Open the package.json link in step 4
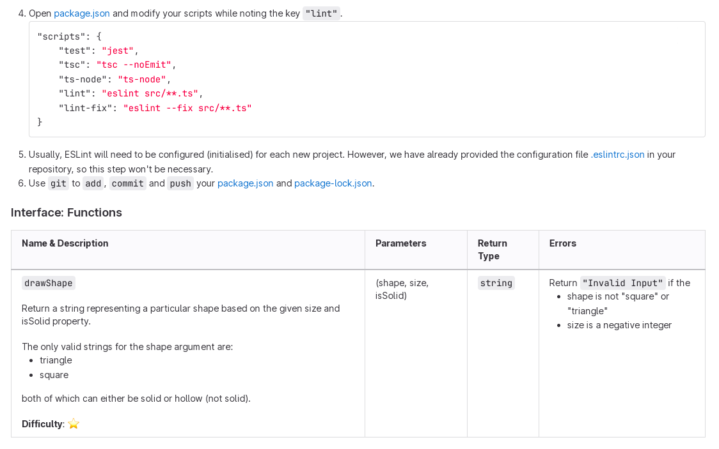 pyautogui.click(x=81, y=13)
